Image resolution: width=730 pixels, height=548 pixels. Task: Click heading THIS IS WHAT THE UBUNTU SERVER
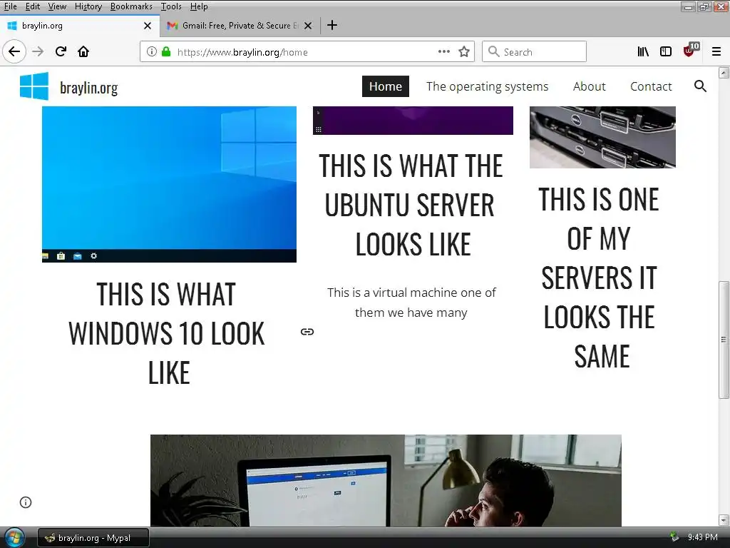click(411, 205)
